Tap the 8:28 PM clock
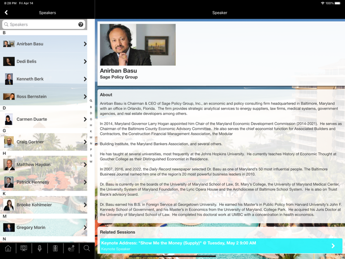This screenshot has width=345, height=259. point(10,3)
